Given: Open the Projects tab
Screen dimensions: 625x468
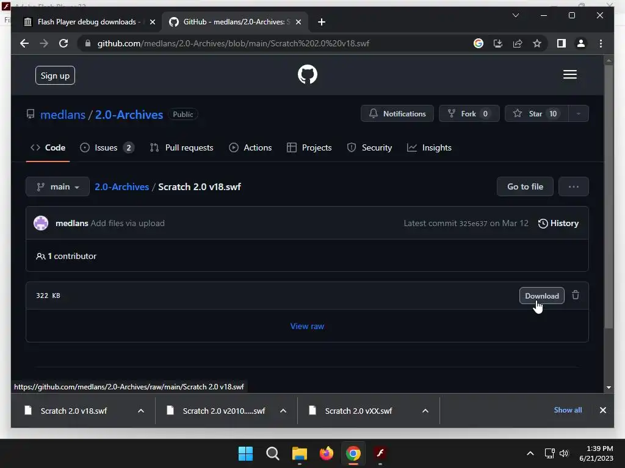Looking at the screenshot, I should pos(309,147).
